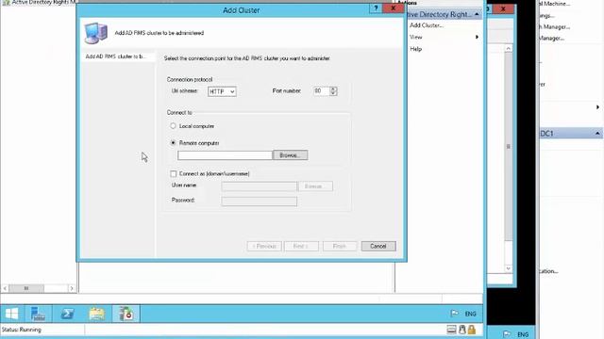Launch PowerShell from the taskbar
Viewport: 604px width, 339px height.
coord(67,314)
